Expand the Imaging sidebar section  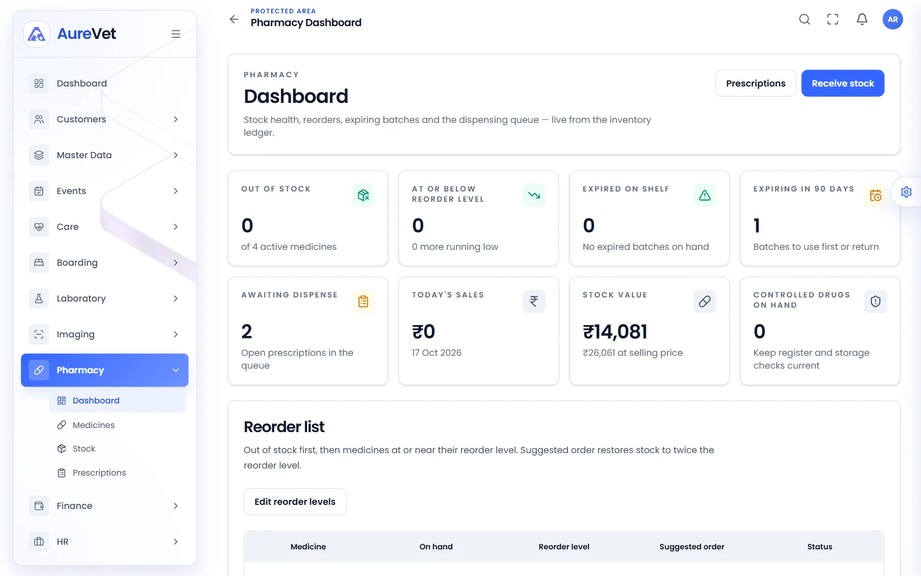(x=105, y=334)
